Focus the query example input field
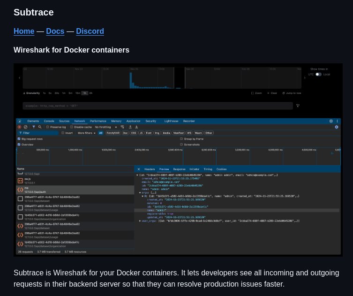The image size is (353, 296). pos(158,106)
